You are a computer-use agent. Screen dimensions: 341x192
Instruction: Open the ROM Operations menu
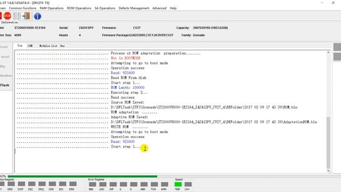pyautogui.click(x=79, y=8)
